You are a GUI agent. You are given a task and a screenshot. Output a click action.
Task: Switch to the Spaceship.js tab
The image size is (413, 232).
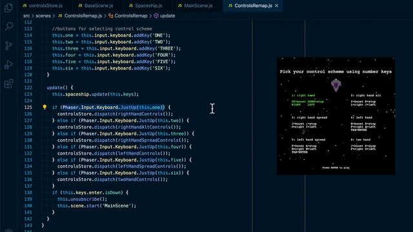pyautogui.click(x=146, y=6)
